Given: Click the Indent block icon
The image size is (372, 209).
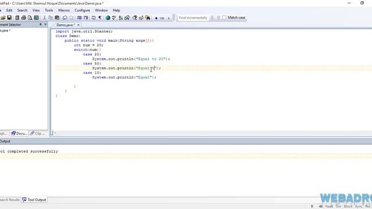Looking at the screenshot, I should pos(79,18).
